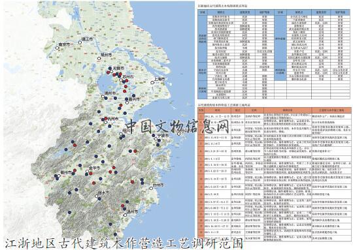
Task: Click the 嘉兴市 white city marker
Action: coord(127,102)
